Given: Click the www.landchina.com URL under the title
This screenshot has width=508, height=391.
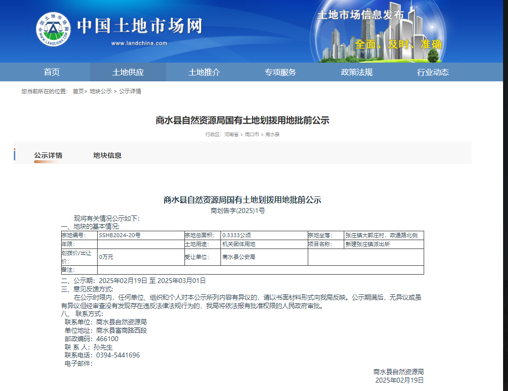Looking at the screenshot, I should pyautogui.click(x=139, y=43).
